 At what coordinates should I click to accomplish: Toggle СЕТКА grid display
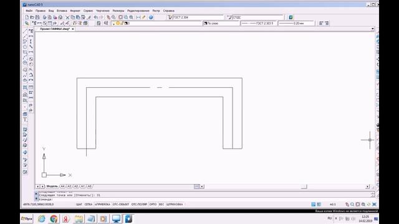point(89,204)
